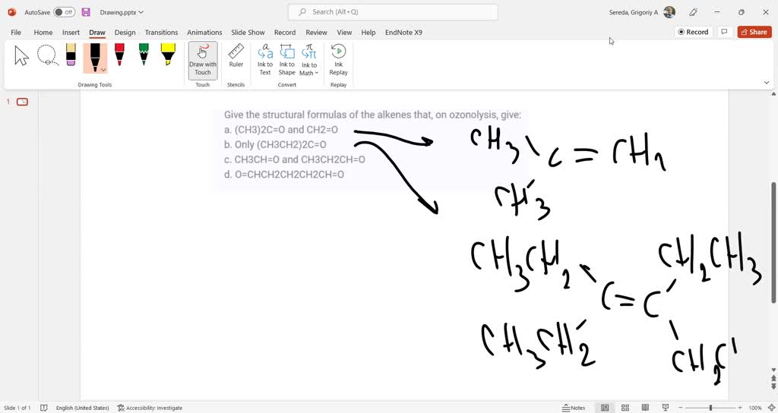Switch to the Slide Show tab
Screen dimensions: 778x413
coord(248,33)
